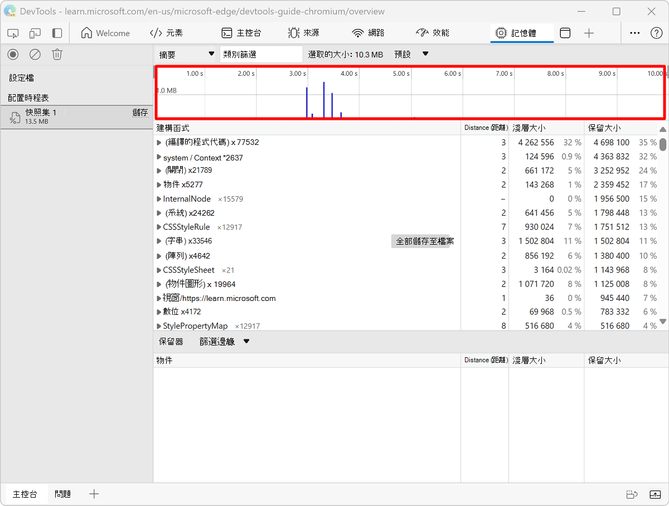Open the Welcome tab
Image resolution: width=669 pixels, height=506 pixels.
[105, 33]
